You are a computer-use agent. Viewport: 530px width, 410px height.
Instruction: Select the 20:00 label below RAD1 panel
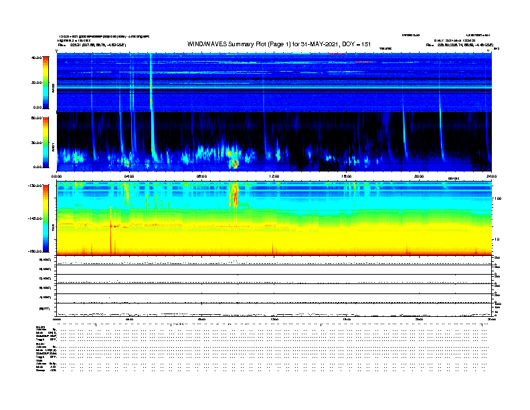(x=419, y=176)
